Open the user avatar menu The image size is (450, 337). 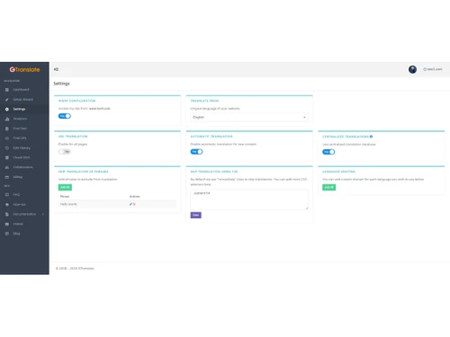pyautogui.click(x=412, y=69)
